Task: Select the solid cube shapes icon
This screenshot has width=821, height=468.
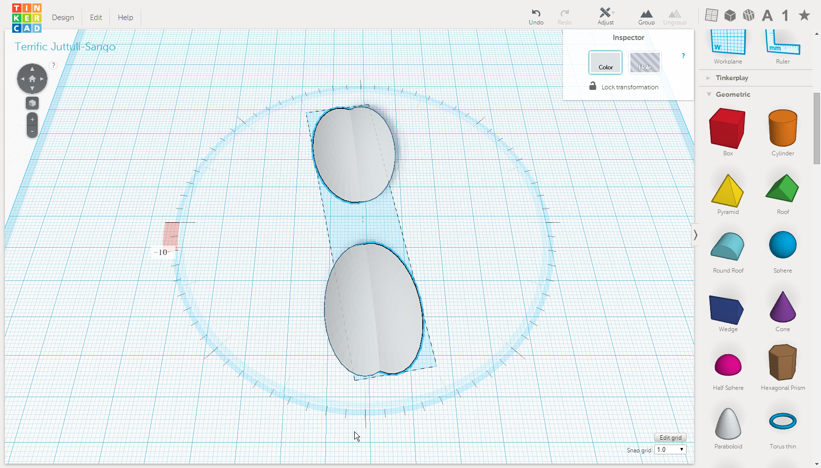Action: pyautogui.click(x=730, y=15)
